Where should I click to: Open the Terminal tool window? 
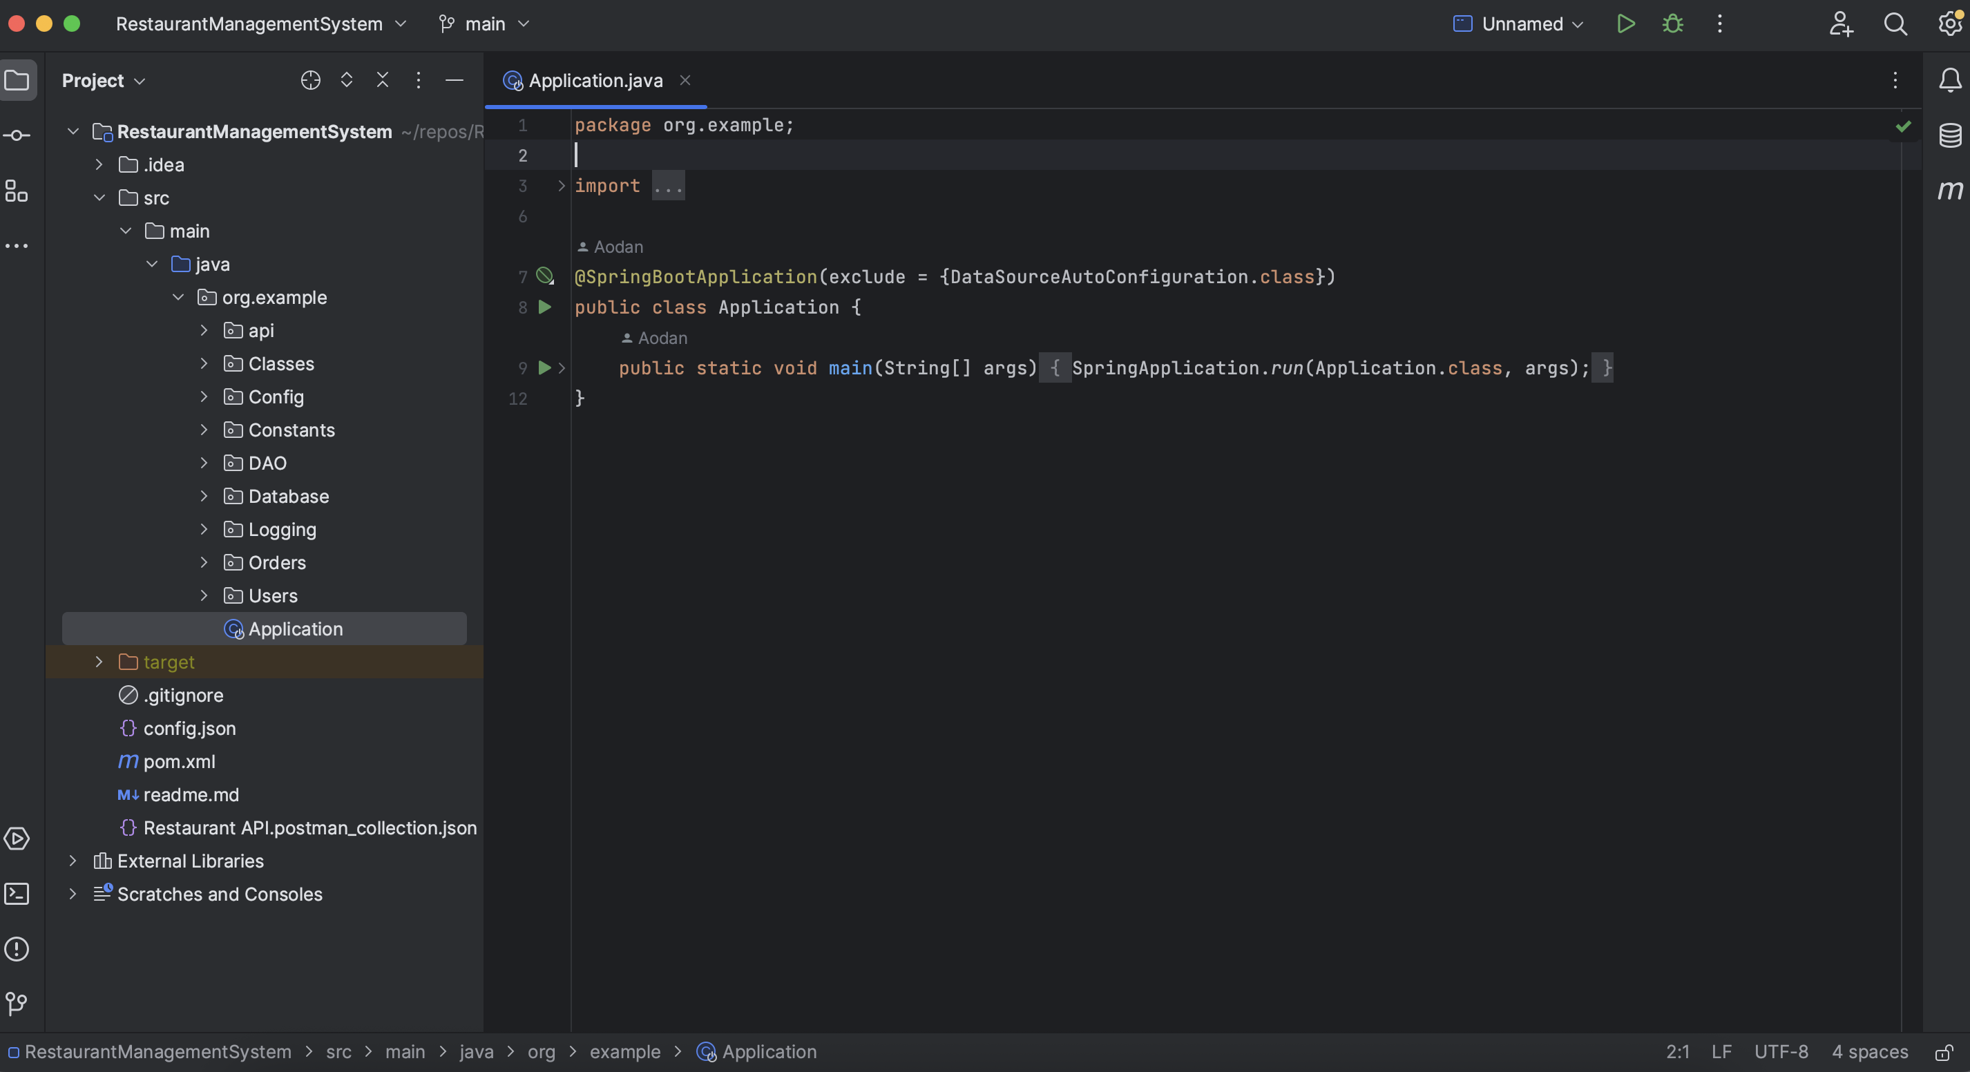(17, 894)
